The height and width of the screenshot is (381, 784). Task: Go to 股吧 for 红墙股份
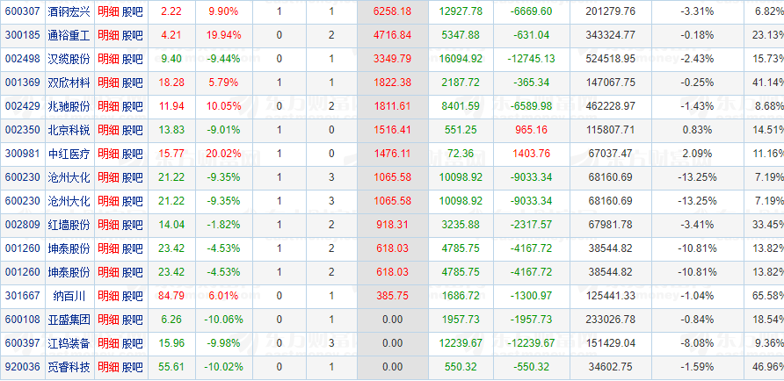(133, 226)
